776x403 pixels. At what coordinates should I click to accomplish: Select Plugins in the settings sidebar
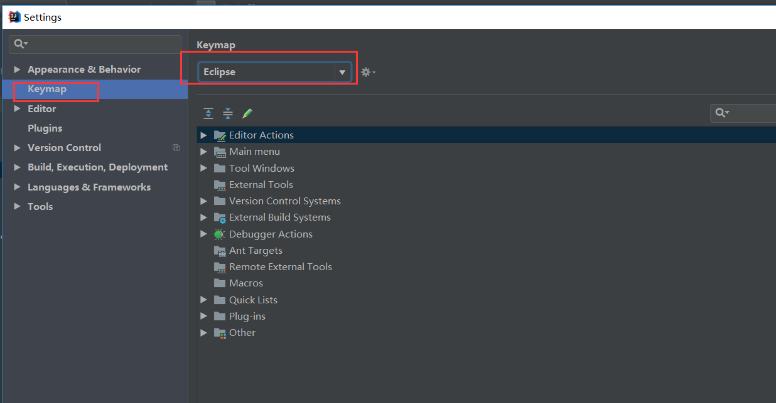[x=45, y=128]
